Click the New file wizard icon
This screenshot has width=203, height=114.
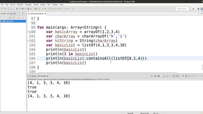pos(3,9)
